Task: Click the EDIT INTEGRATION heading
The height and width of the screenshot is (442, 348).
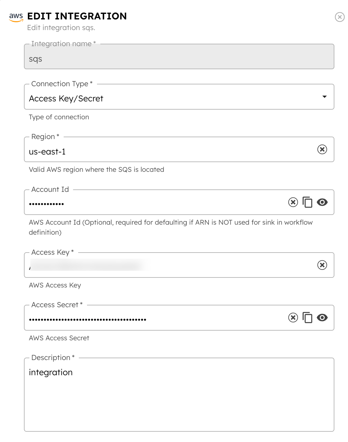Action: coord(77,16)
